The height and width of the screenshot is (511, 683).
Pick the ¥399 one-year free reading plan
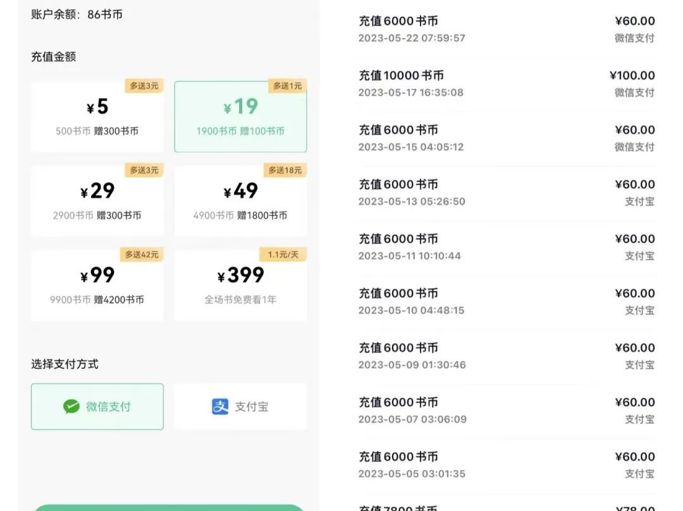[x=240, y=285]
